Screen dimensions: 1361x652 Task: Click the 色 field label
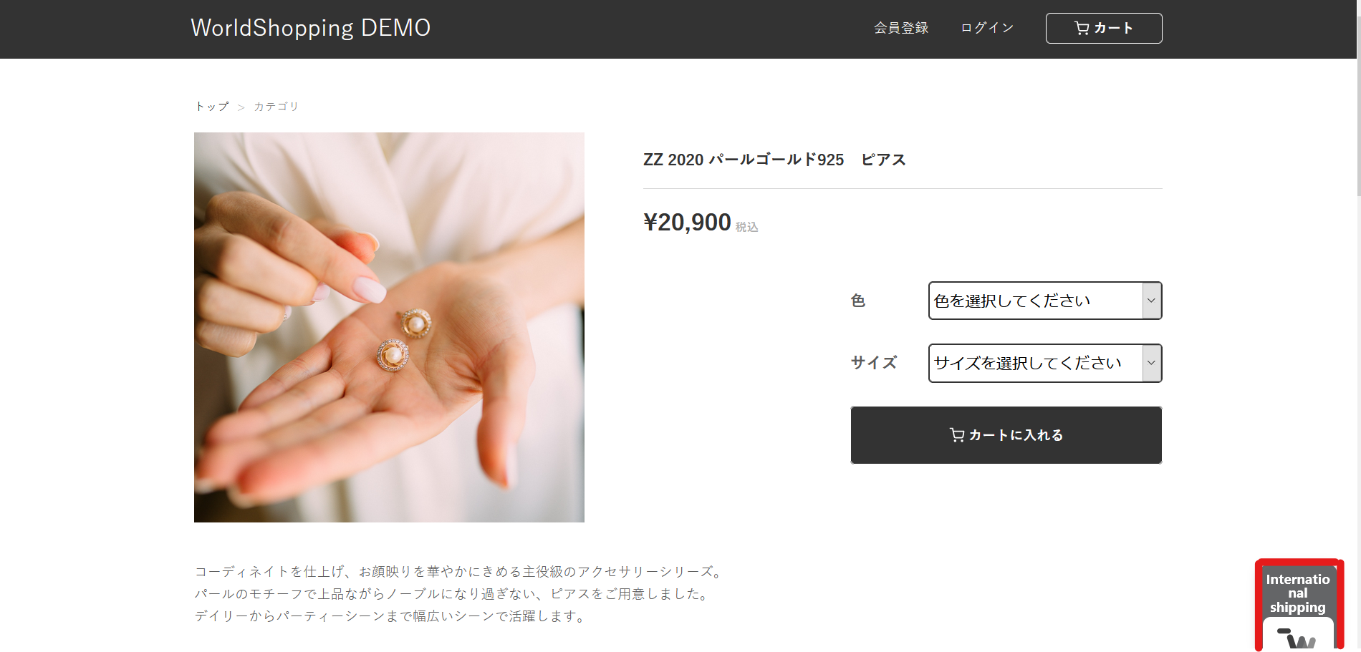point(858,301)
